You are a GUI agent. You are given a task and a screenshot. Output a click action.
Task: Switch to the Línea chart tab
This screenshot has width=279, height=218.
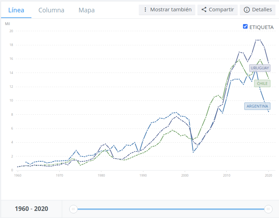tap(14, 10)
